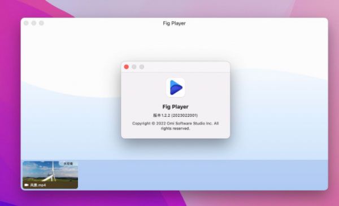
Task: Click the greyed zoom button of About dialog
Action: (142, 67)
